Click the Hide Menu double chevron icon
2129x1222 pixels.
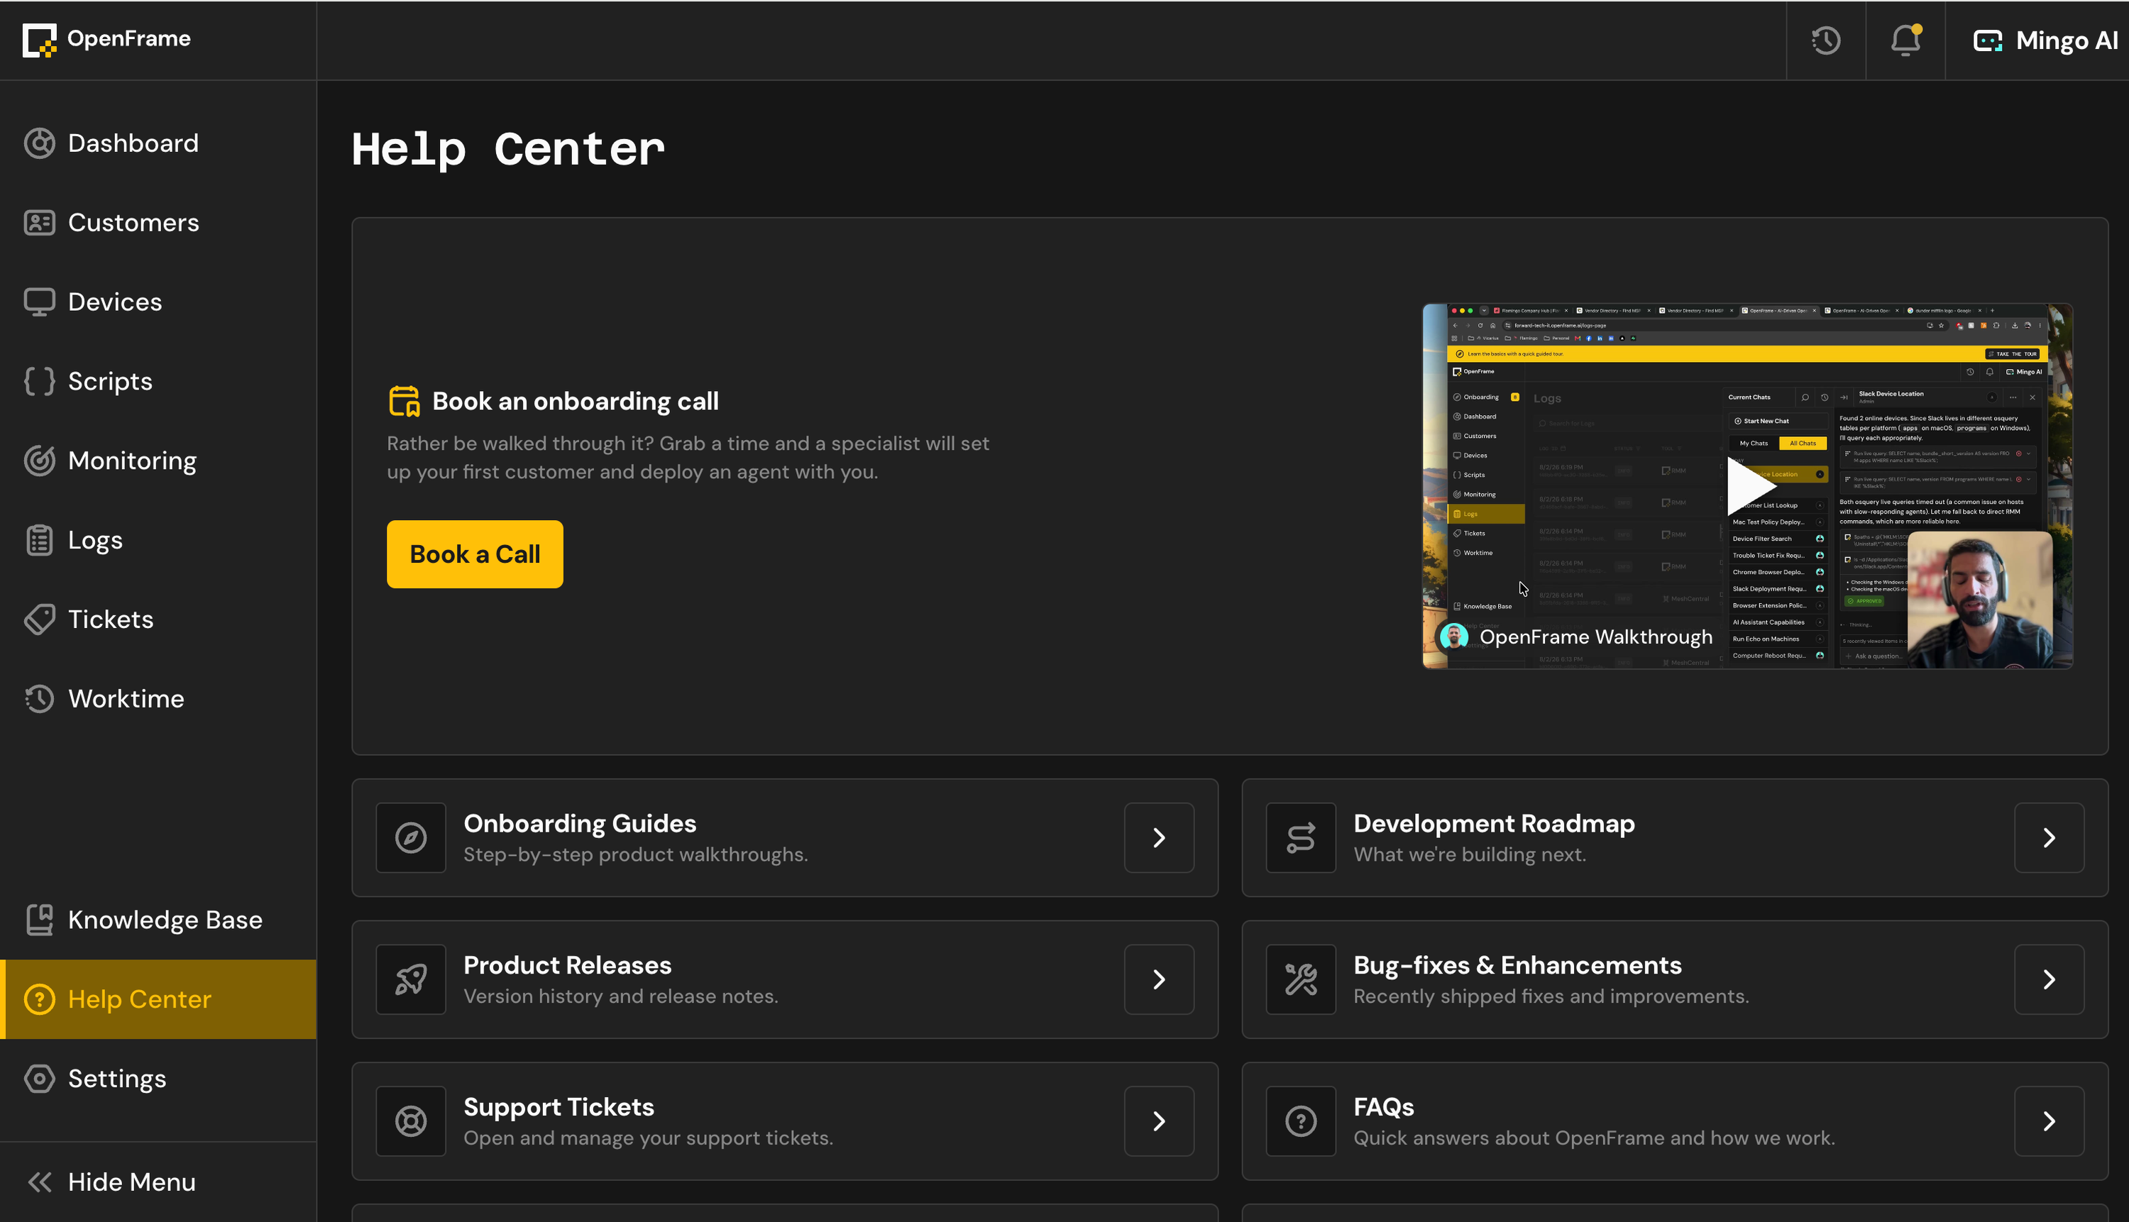[40, 1182]
